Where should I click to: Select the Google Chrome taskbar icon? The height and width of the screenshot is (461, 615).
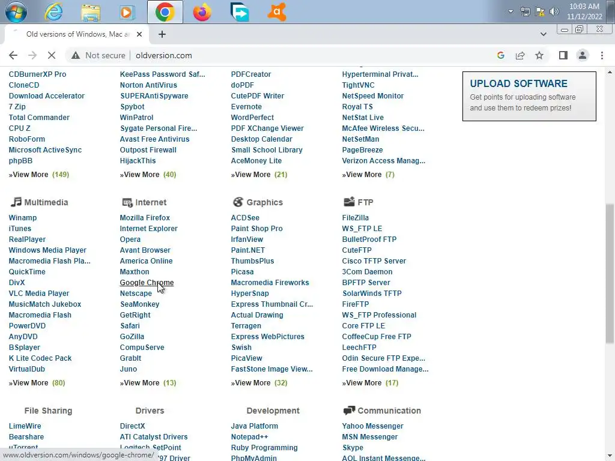165,12
